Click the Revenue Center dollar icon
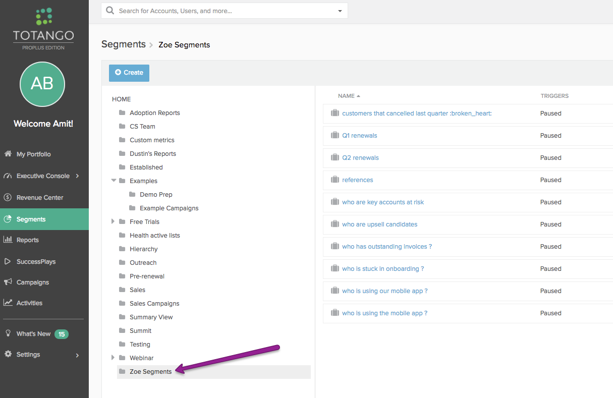The width and height of the screenshot is (613, 398). pyautogui.click(x=8, y=198)
